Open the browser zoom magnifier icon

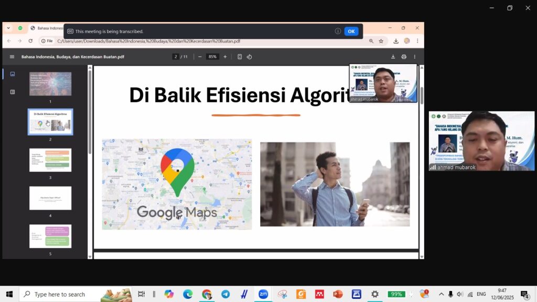371,41
